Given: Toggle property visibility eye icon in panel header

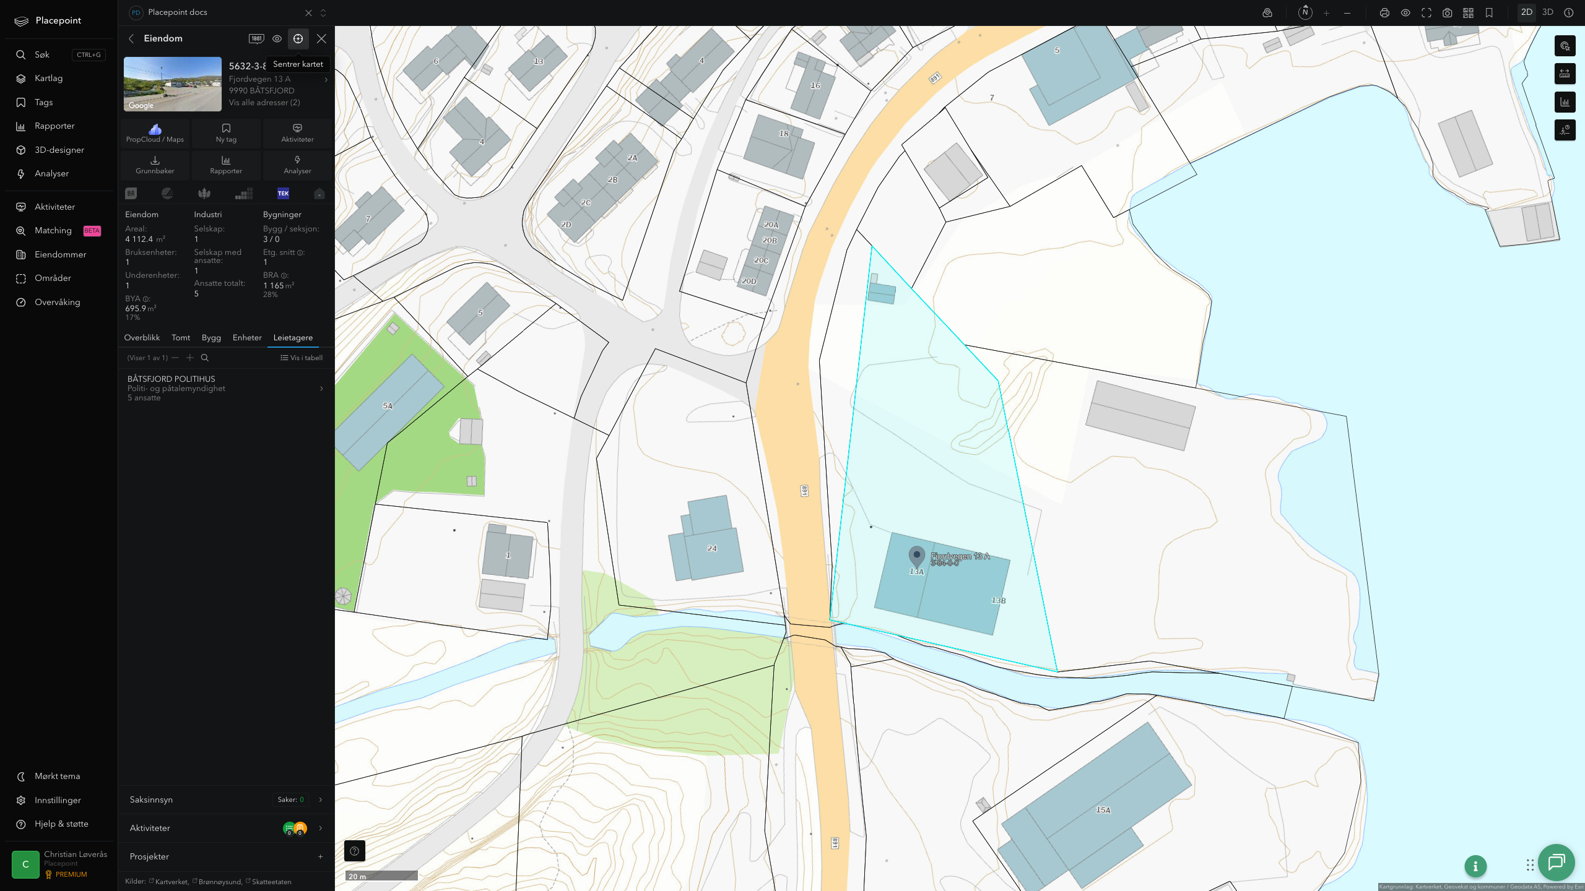Looking at the screenshot, I should [x=277, y=38].
